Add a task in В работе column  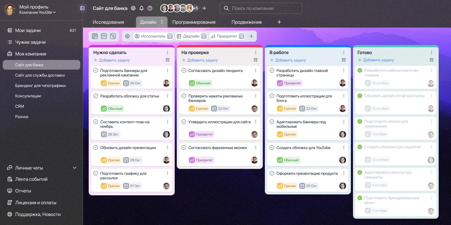click(288, 60)
